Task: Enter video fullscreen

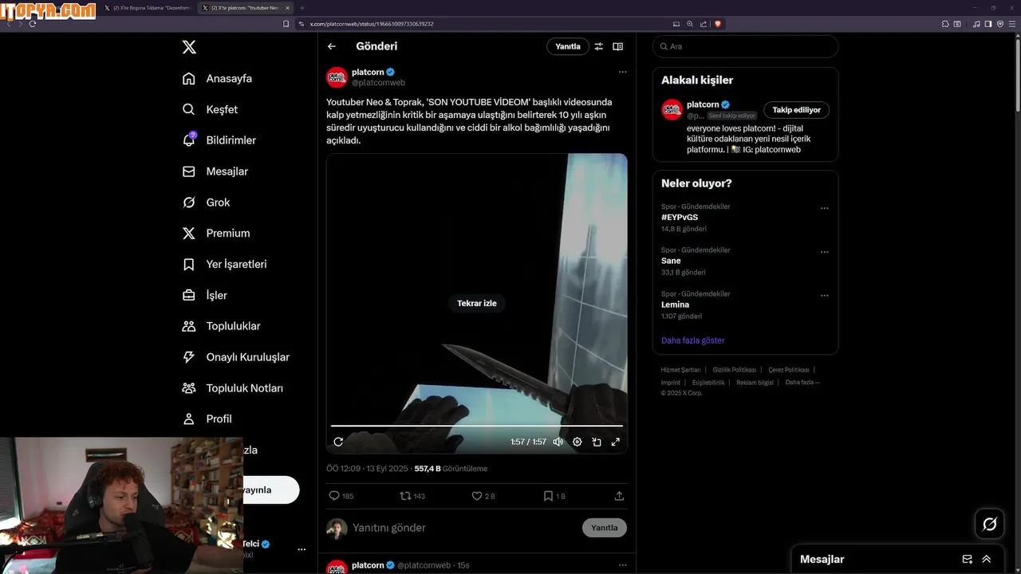Action: click(615, 442)
